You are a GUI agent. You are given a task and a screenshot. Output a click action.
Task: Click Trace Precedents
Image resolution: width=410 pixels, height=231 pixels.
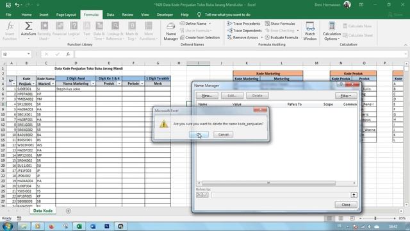point(244,24)
